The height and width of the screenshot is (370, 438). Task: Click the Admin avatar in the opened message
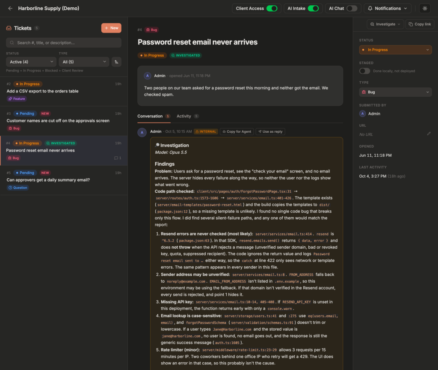point(148,76)
